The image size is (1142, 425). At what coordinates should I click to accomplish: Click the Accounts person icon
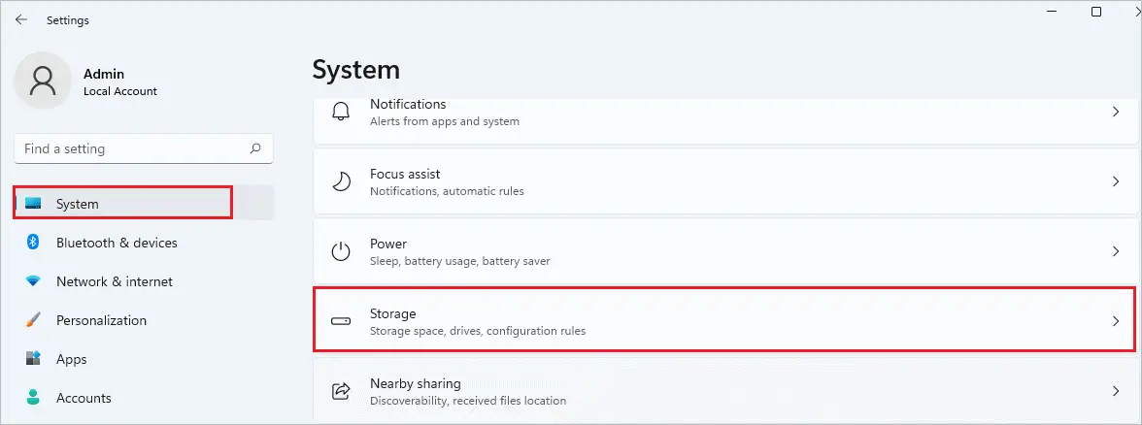[33, 398]
